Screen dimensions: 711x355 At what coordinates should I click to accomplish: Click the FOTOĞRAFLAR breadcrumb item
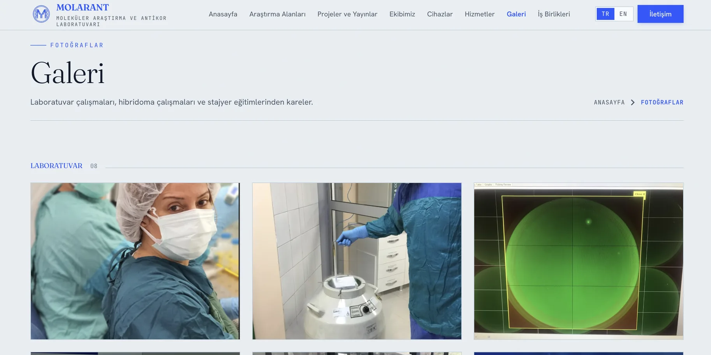662,102
